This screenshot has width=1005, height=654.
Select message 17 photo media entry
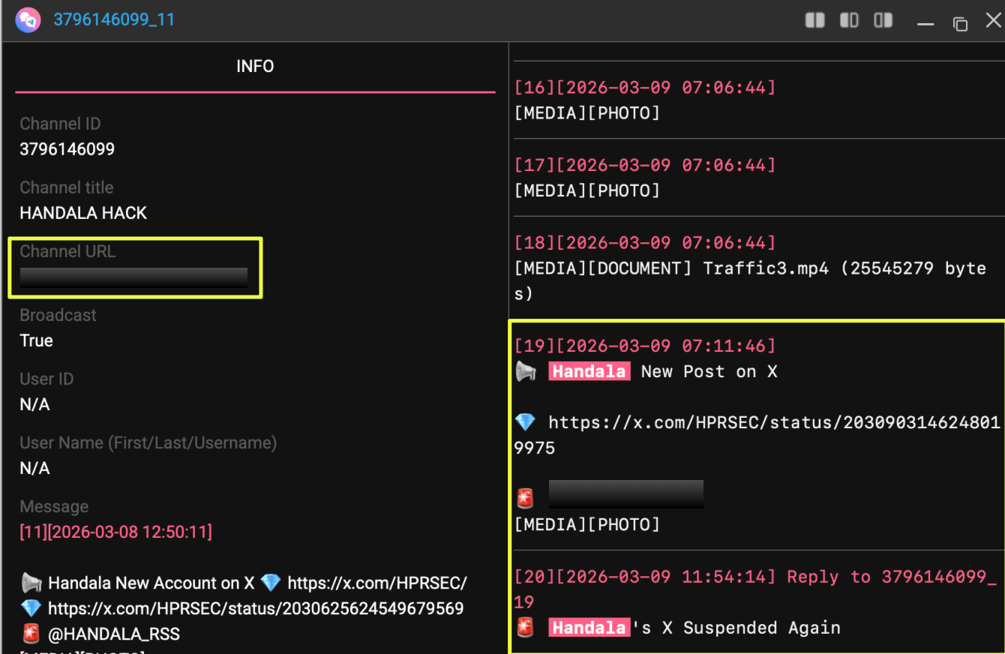586,190
